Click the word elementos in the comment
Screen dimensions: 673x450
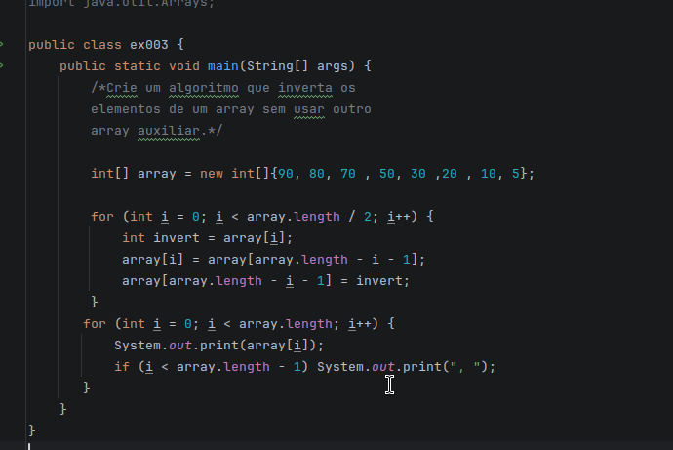click(126, 109)
